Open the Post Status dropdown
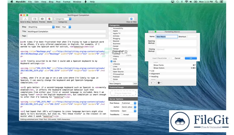This screenshot has width=234, height=135. tap(129, 103)
